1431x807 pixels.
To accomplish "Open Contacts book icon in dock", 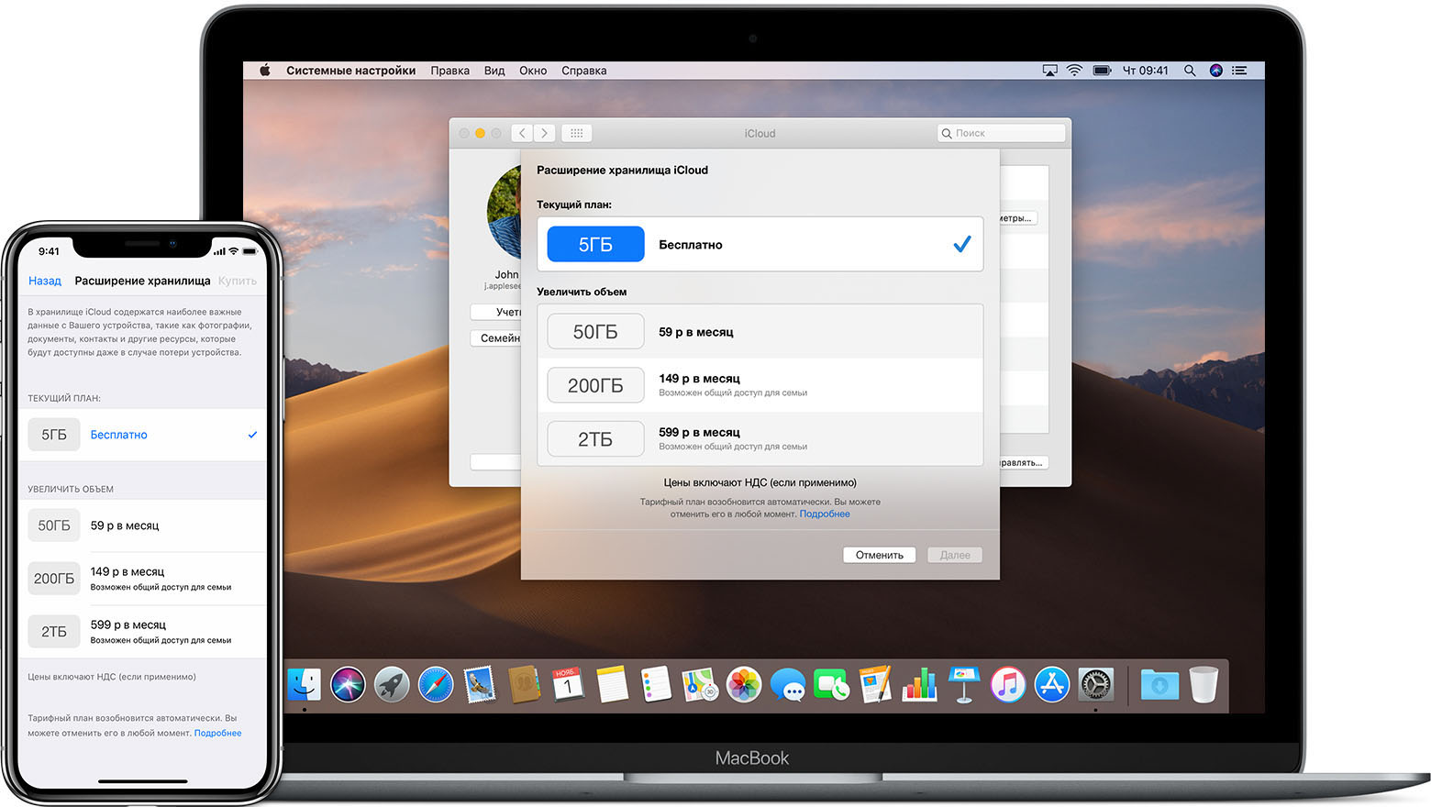I will pos(524,685).
